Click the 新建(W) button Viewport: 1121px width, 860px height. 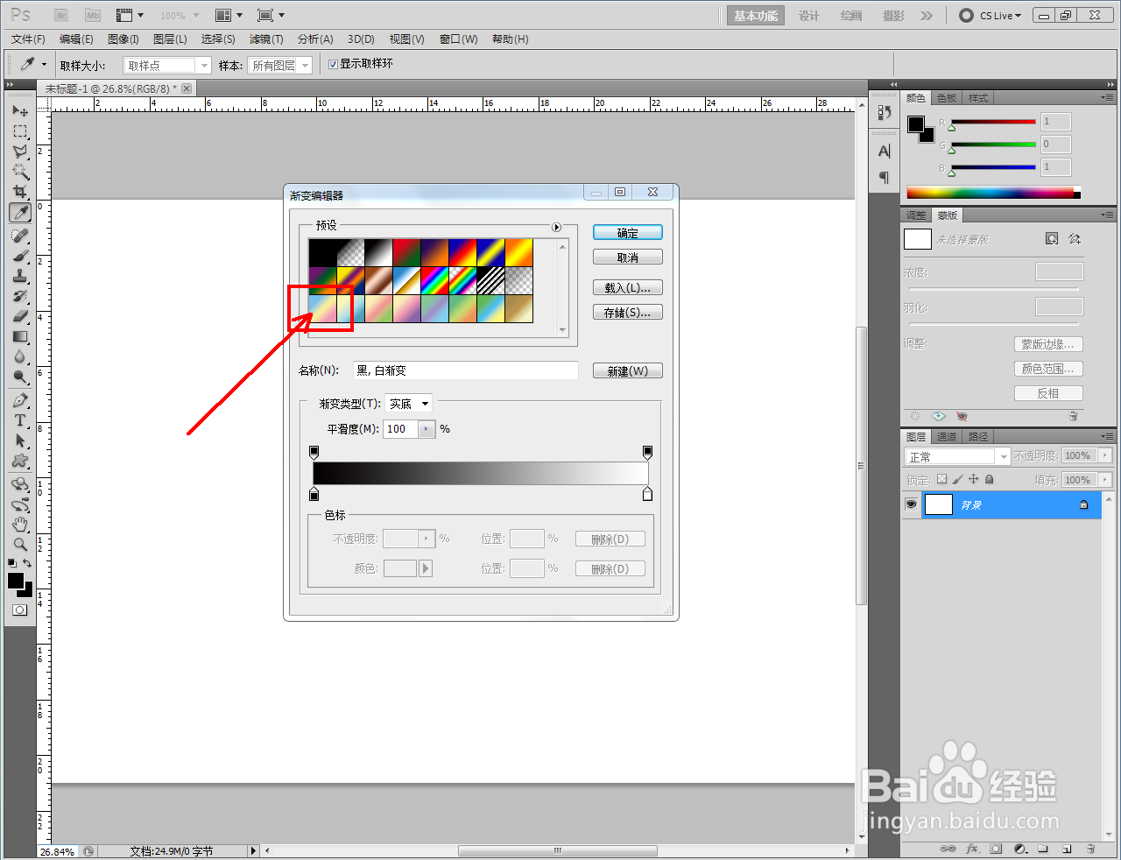(x=628, y=371)
